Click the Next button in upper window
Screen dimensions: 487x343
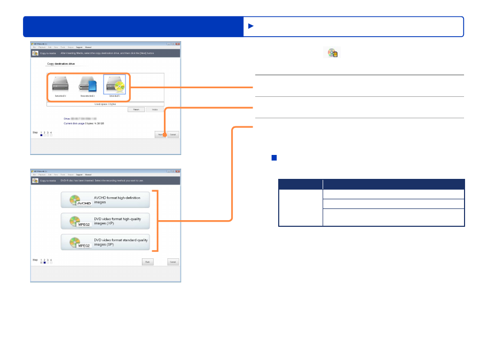(x=161, y=135)
